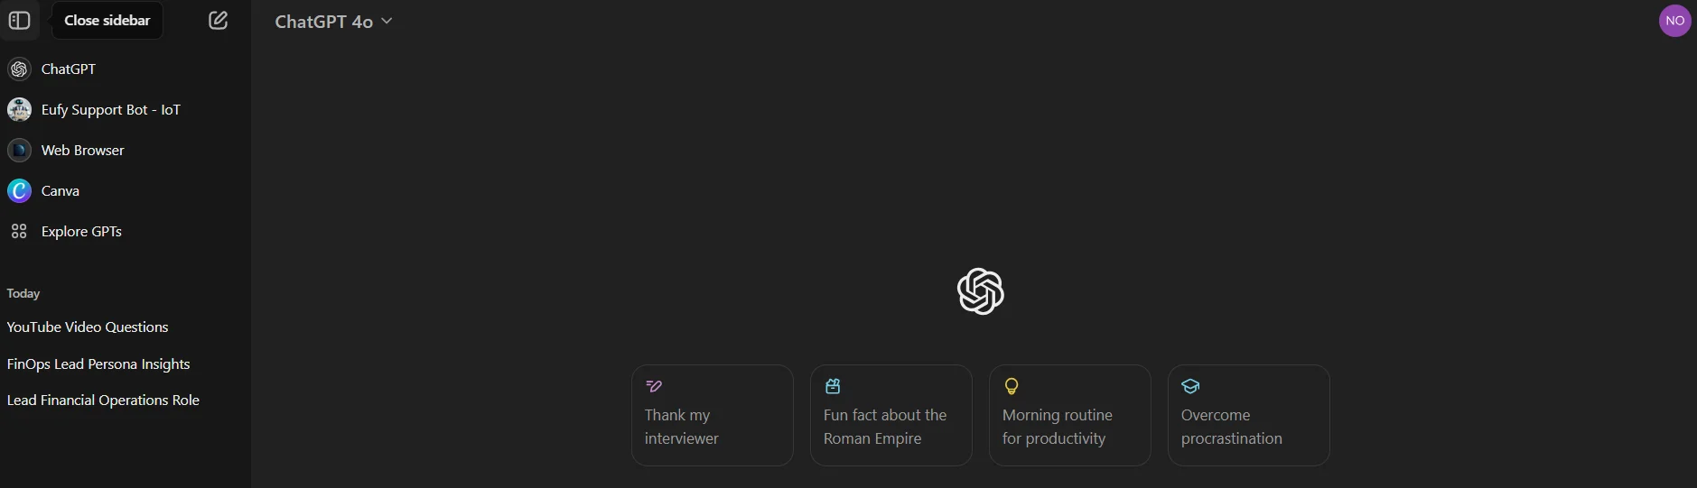Click the lightbulb icon on the Morning routine card
Viewport: 1697px width, 488px height.
(x=1012, y=386)
